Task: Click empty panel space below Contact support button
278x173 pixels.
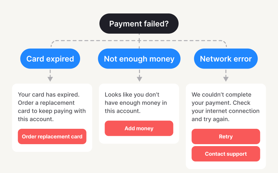Action: (226, 165)
